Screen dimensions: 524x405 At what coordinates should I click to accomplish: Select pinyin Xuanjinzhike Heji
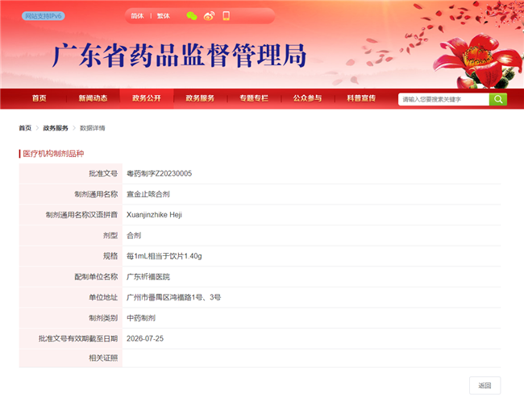154,215
